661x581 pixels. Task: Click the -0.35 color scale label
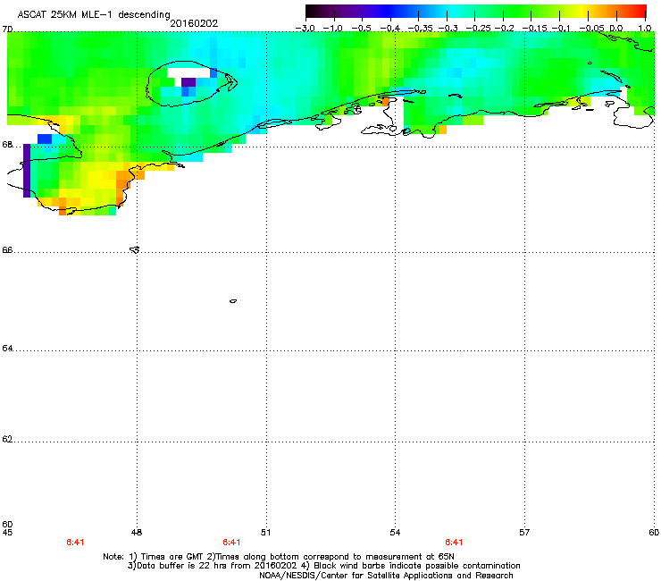coord(420,29)
